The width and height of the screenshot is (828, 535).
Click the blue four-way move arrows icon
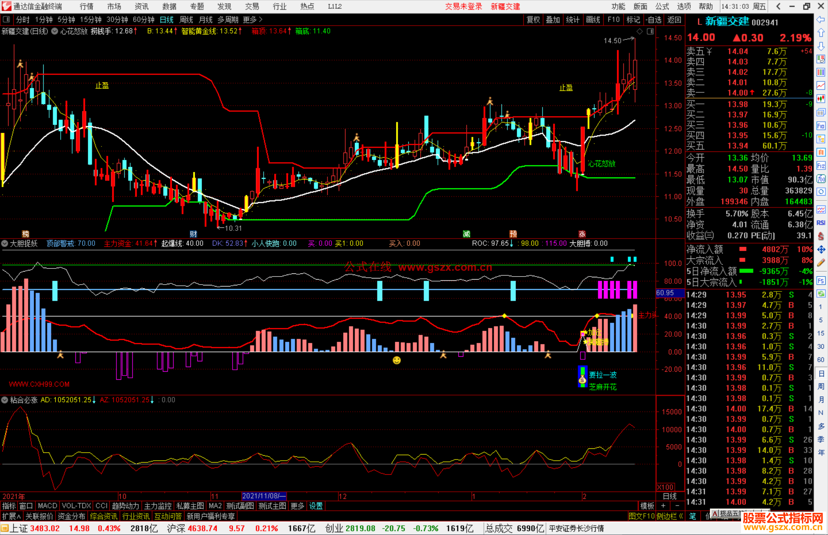point(821,250)
